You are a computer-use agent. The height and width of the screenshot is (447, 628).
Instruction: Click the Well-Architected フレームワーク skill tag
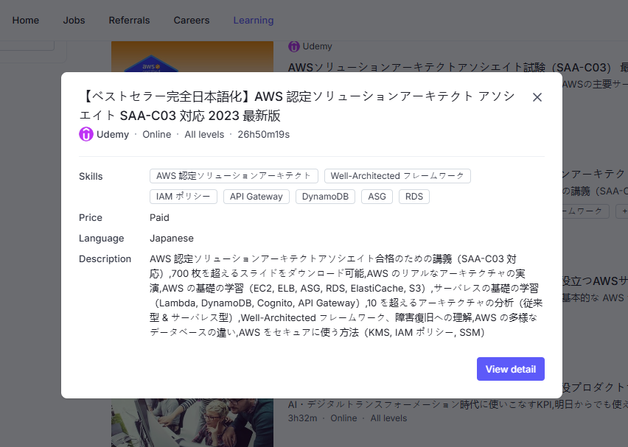[x=397, y=176]
